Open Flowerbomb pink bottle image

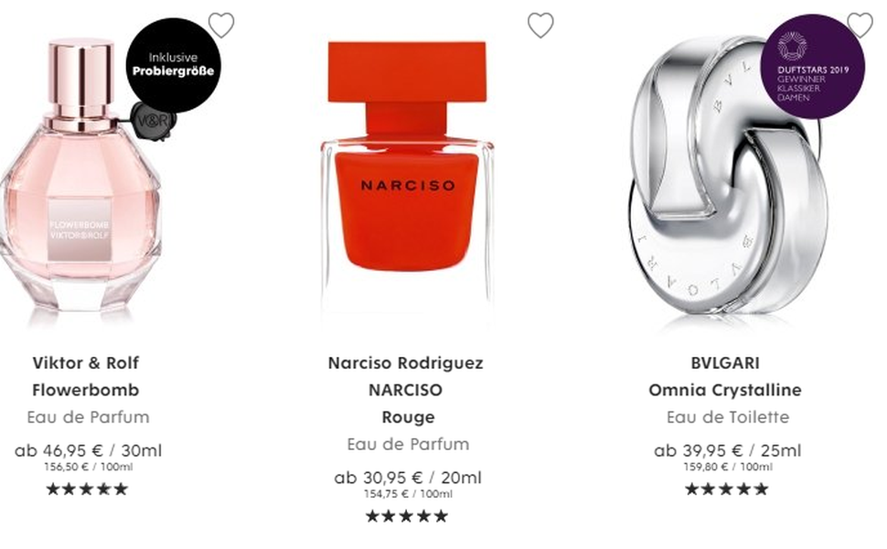[82, 176]
